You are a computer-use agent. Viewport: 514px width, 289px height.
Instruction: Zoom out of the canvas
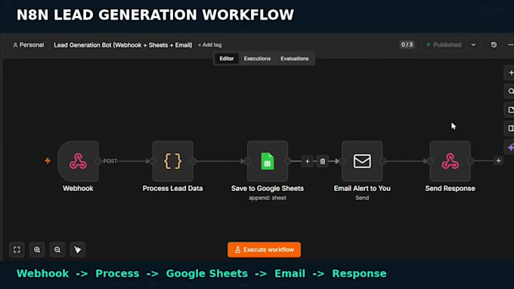[57, 250]
